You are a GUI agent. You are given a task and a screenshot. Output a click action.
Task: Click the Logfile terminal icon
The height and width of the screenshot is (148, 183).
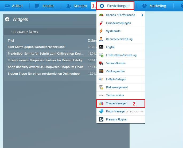[x=101, y=47]
